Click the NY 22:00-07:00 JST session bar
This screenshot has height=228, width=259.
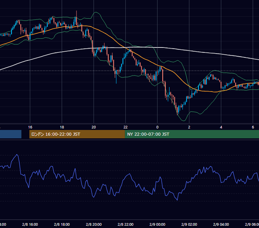pyautogui.click(x=192, y=134)
